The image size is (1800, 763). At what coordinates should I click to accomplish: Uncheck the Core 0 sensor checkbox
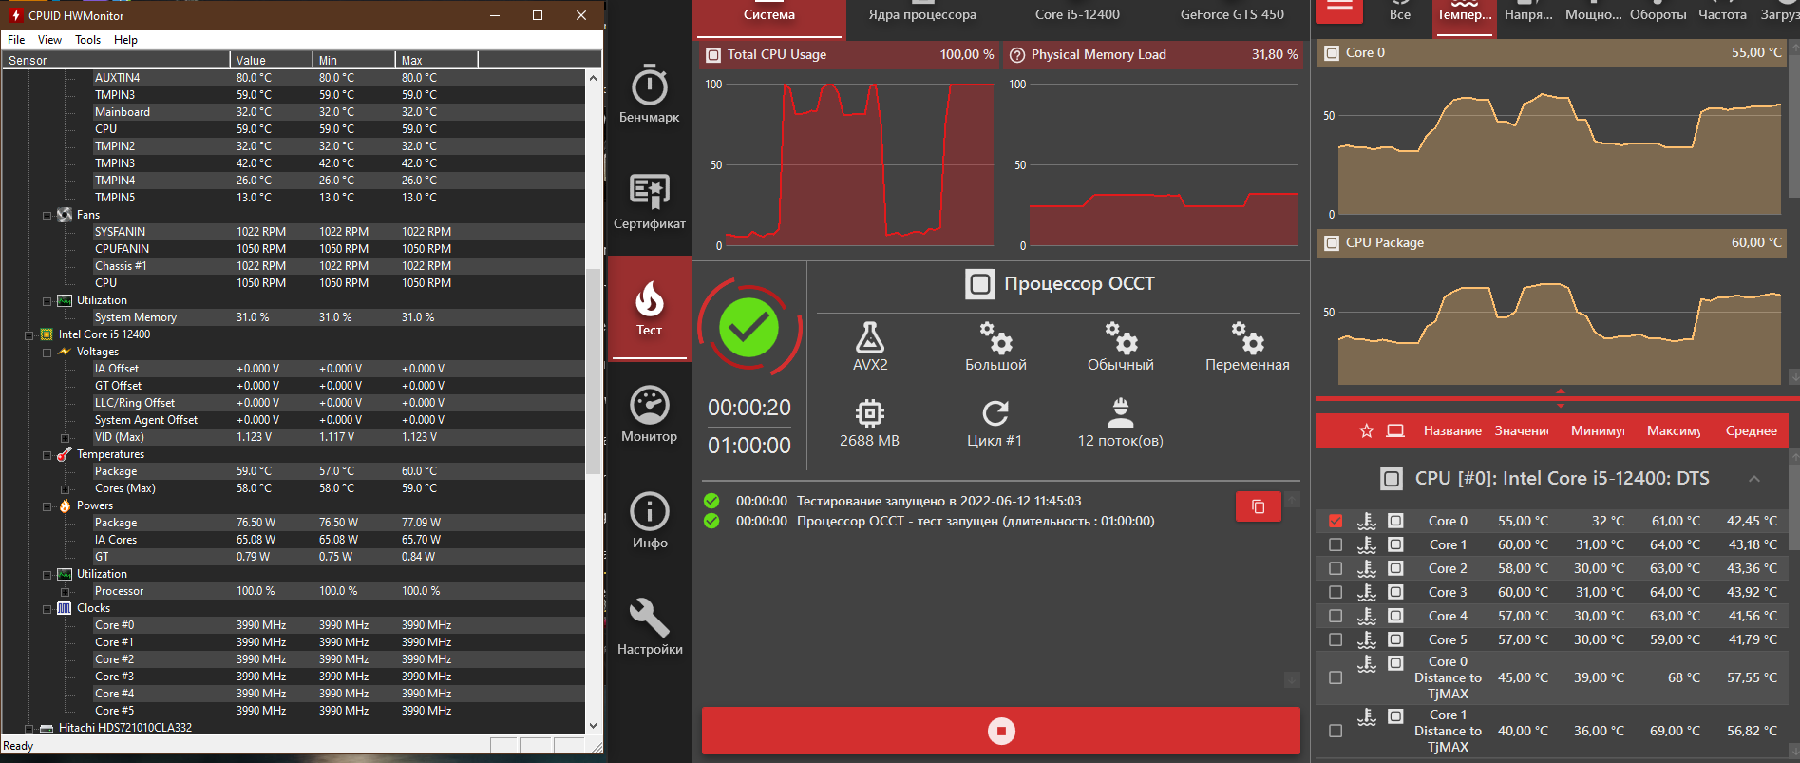(x=1336, y=521)
